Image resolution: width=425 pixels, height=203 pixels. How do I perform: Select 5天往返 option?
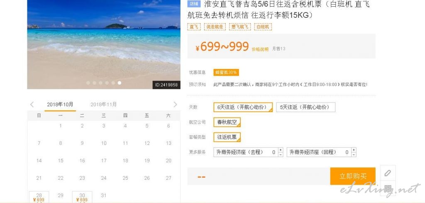(x=306, y=107)
